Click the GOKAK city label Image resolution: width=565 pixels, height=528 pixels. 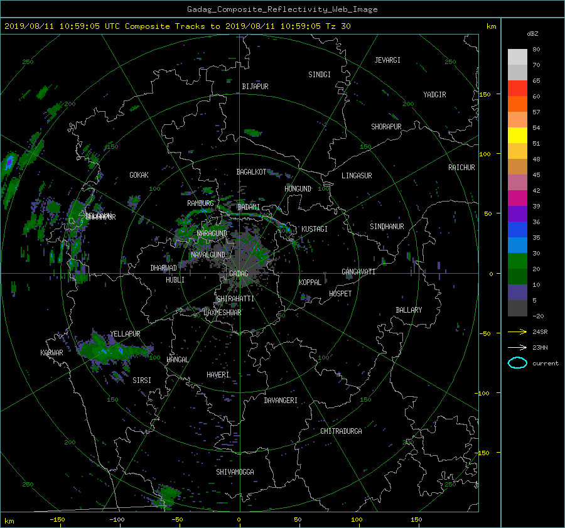[139, 175]
